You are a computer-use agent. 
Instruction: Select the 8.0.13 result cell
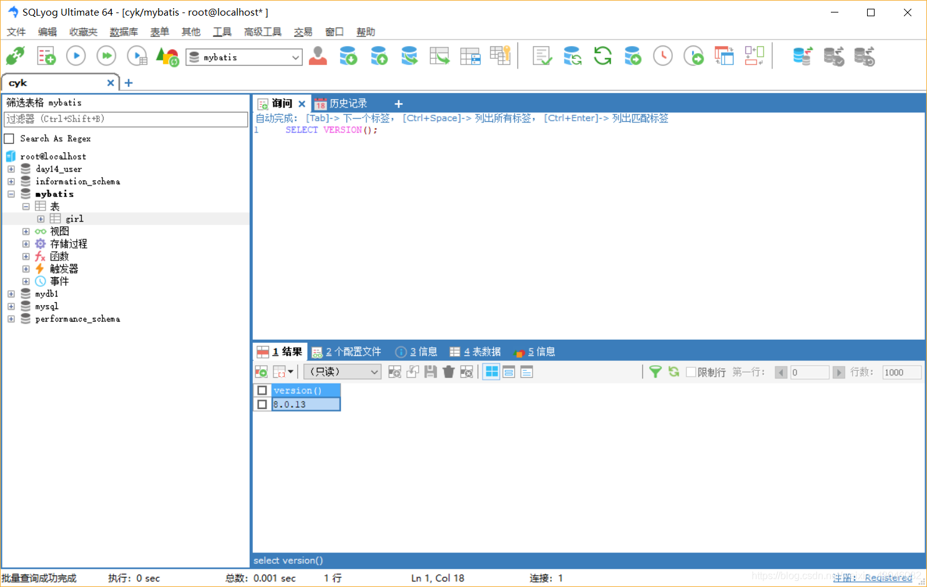[x=306, y=404]
